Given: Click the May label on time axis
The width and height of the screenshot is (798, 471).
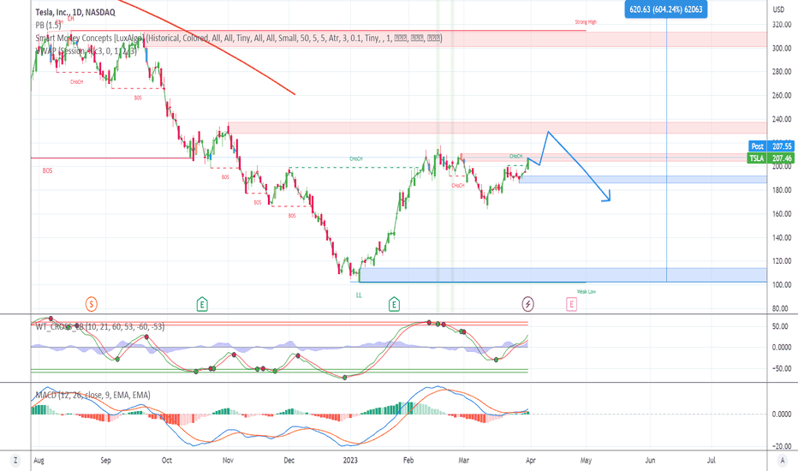Looking at the screenshot, I should (586, 461).
